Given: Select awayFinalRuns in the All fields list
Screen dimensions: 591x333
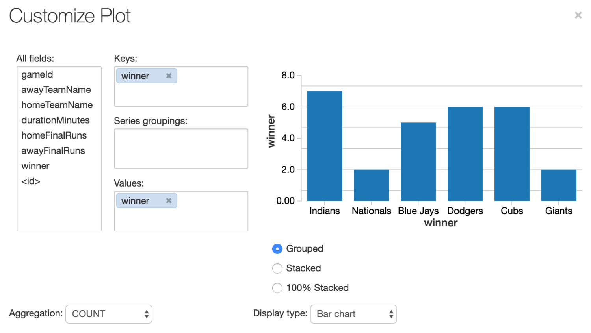Looking at the screenshot, I should 53,151.
